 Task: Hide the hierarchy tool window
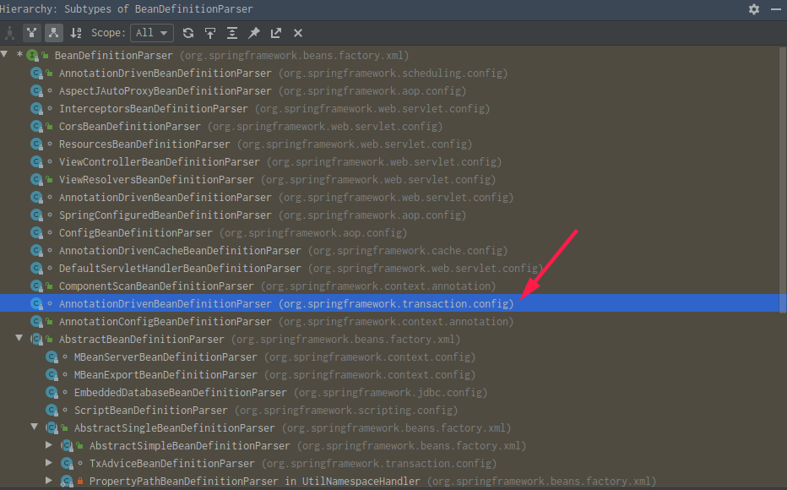tap(776, 9)
